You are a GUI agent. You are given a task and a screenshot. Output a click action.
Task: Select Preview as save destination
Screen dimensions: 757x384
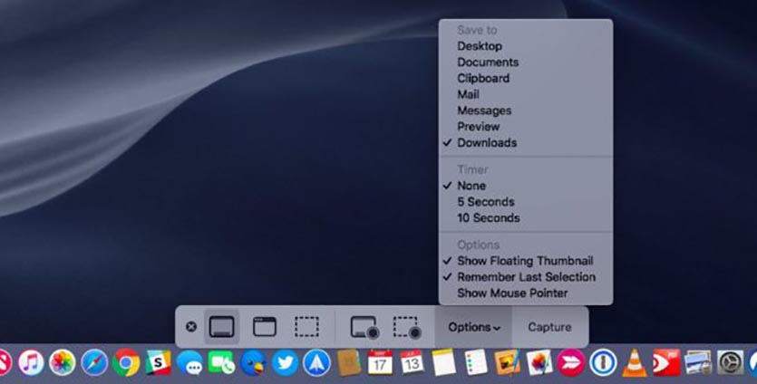(478, 127)
